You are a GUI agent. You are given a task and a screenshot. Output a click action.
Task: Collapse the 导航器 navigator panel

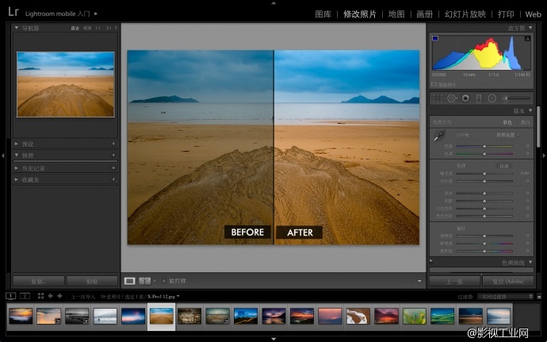pyautogui.click(x=17, y=28)
